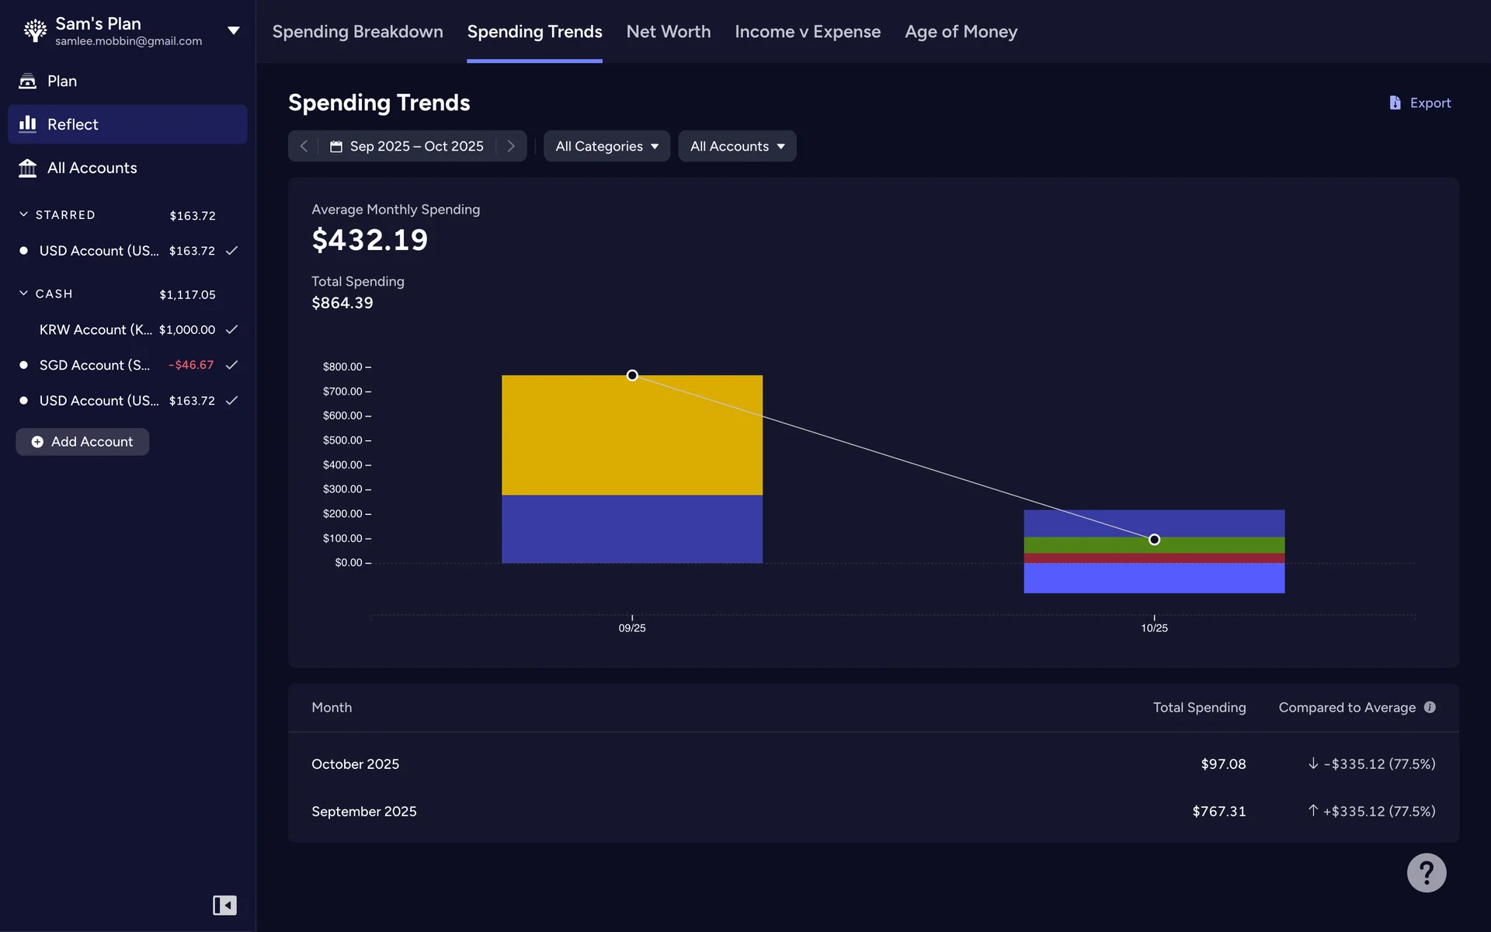Open the Income v Expense tab

[x=807, y=32]
